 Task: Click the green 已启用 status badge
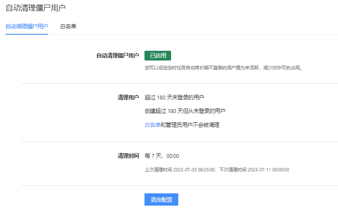click(158, 55)
